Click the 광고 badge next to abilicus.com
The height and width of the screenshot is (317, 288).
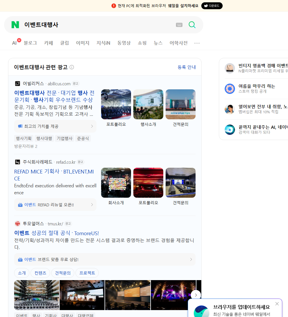coord(75,84)
